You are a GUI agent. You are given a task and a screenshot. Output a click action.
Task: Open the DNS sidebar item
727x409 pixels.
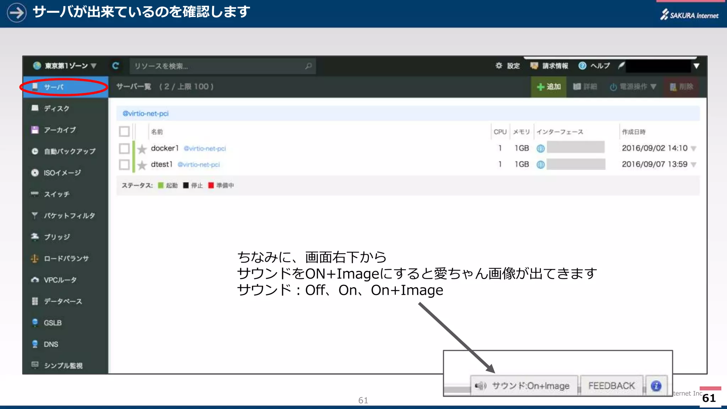[x=66, y=344]
